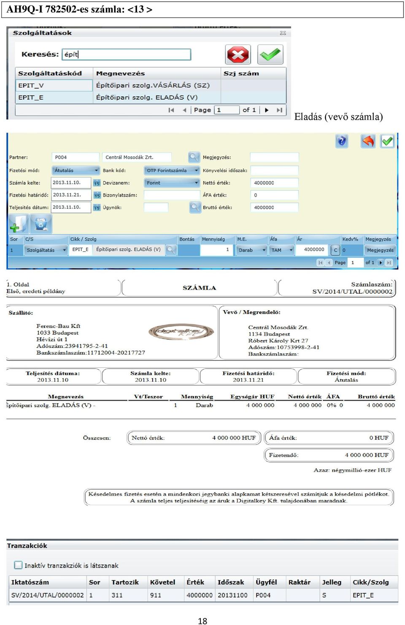Click into the Keresés search field
The height and width of the screenshot is (625, 405).
coord(127,54)
